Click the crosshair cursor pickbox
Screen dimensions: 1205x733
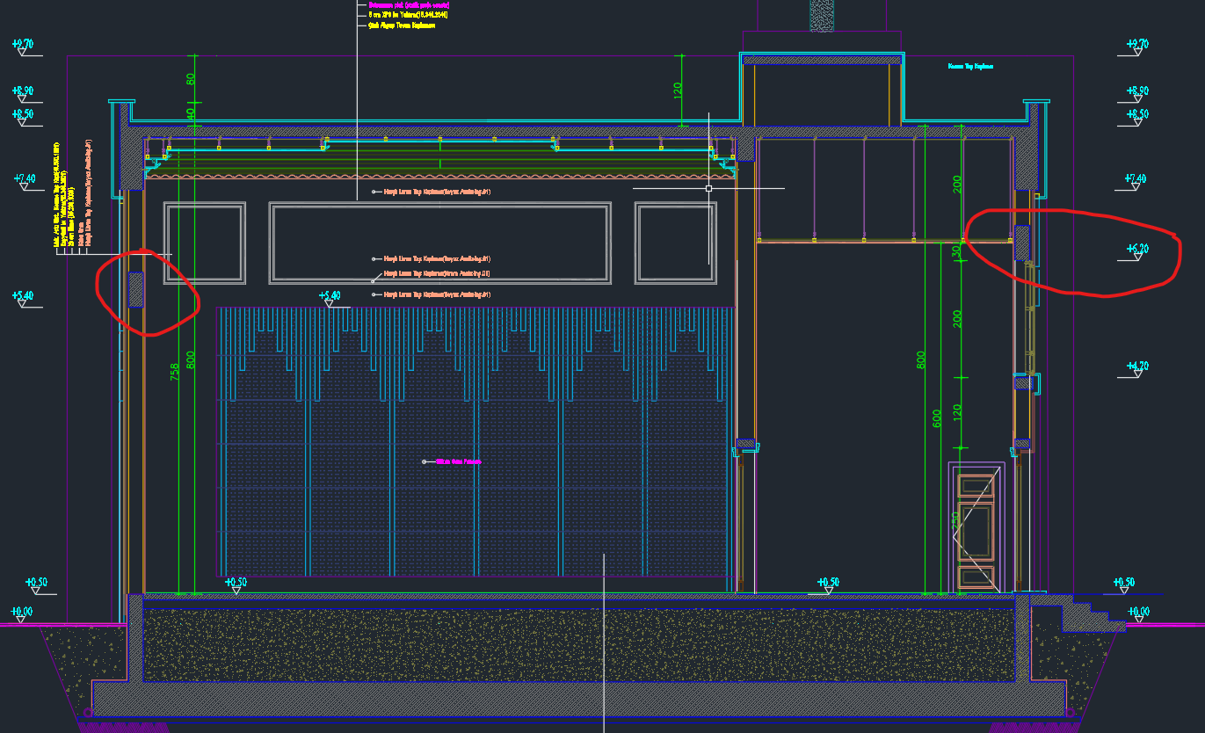click(708, 188)
